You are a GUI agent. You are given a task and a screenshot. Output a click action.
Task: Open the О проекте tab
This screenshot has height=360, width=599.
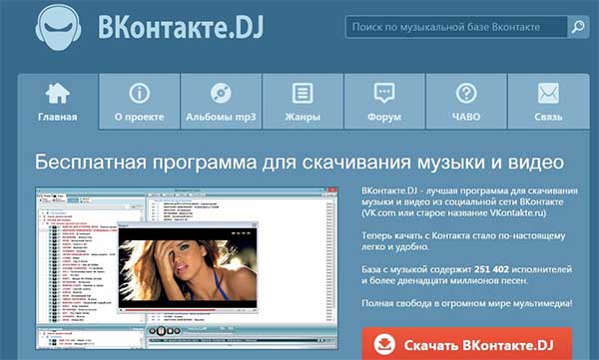pos(139,102)
